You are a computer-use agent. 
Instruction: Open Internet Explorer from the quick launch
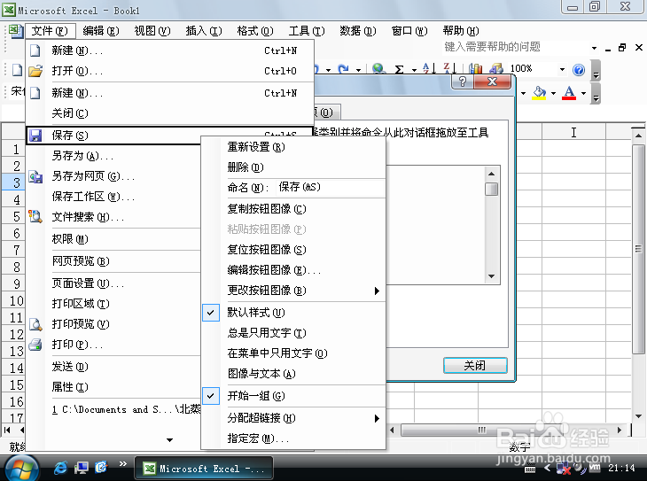point(60,468)
